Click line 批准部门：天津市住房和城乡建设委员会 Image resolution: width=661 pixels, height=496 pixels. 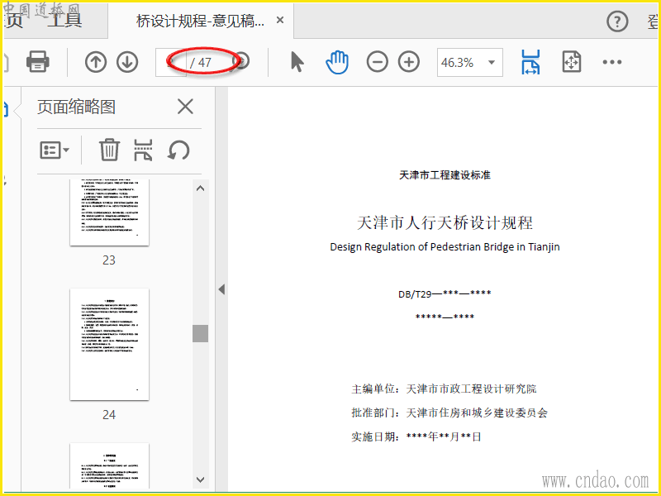coord(449,413)
